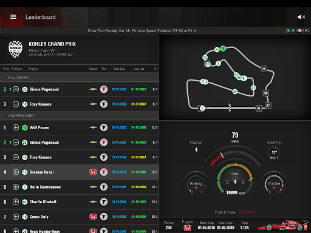This screenshot has width=311, height=233.
Task: Unfollow Simon Pagenaud in the Following section
Action: pyautogui.click(x=16, y=89)
